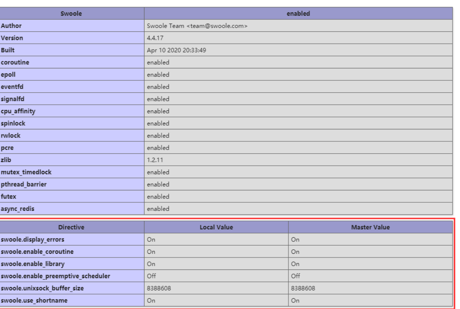Click the Directive column header
460x309 pixels.
coord(72,227)
